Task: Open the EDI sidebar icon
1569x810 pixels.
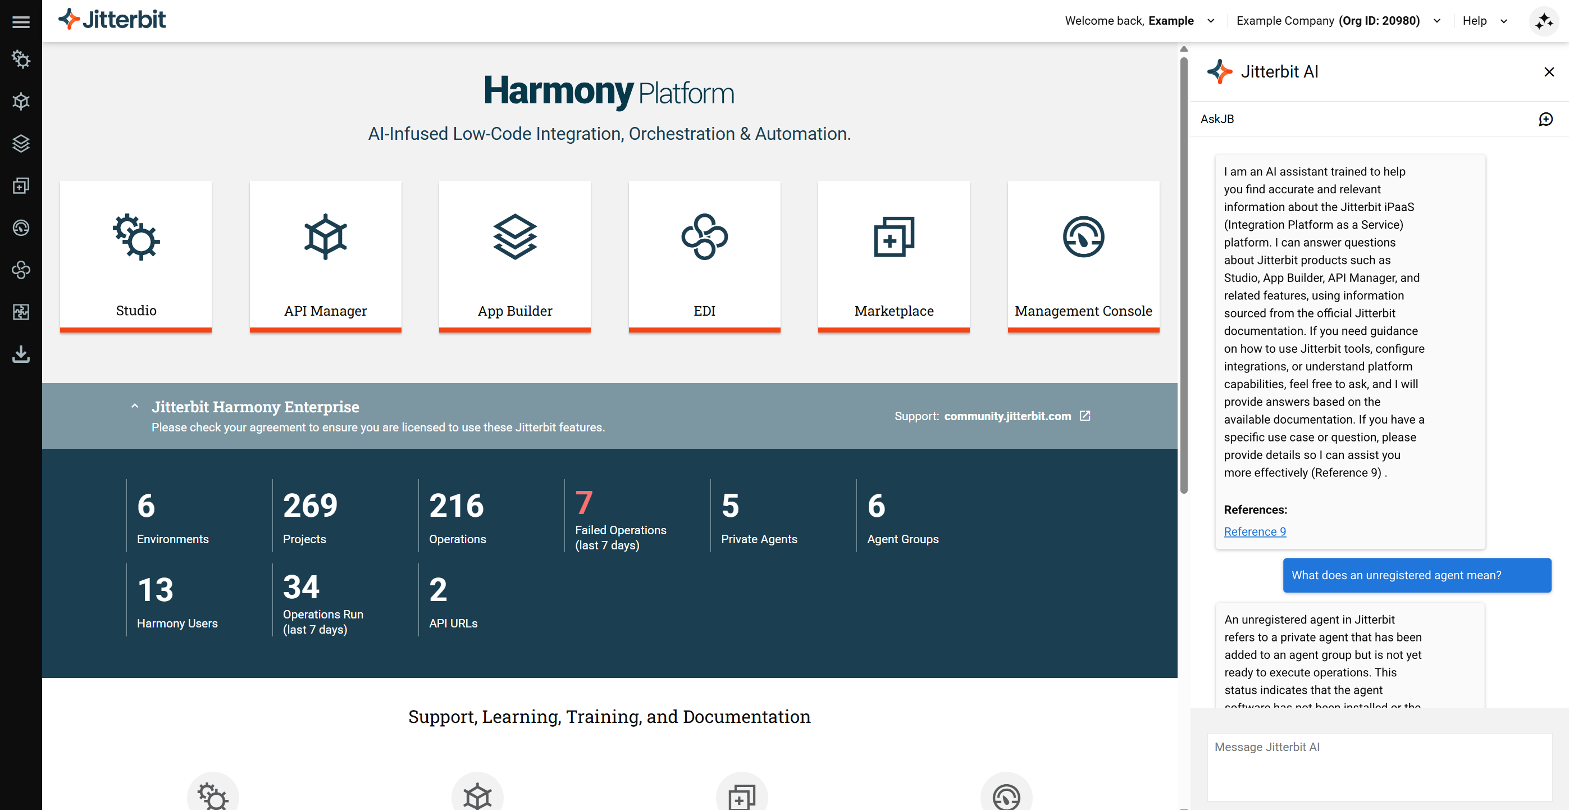Action: [x=21, y=270]
